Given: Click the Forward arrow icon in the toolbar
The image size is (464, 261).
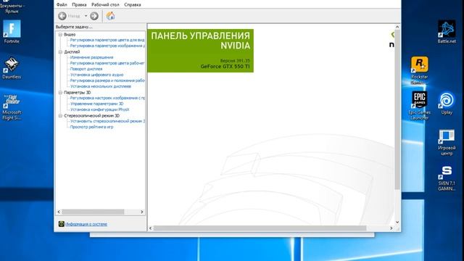Looking at the screenshot, I should coord(94,16).
